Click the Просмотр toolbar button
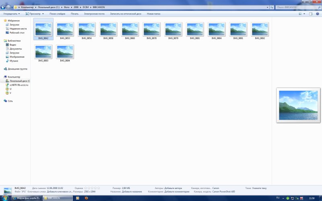322x201 pixels. click(x=33, y=14)
